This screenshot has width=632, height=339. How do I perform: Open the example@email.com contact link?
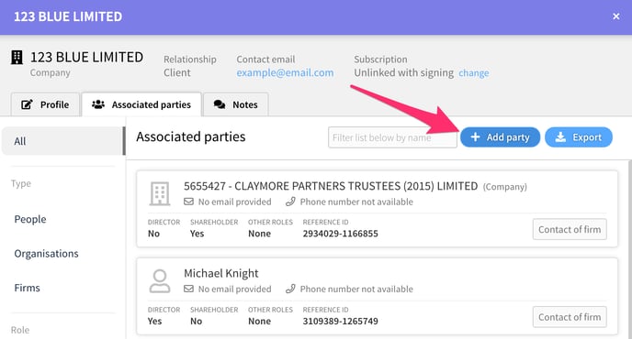[x=285, y=72]
